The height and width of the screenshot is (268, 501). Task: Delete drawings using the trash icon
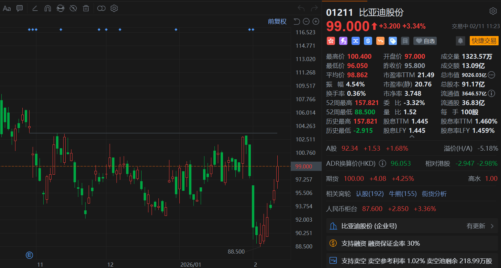[x=86, y=8]
